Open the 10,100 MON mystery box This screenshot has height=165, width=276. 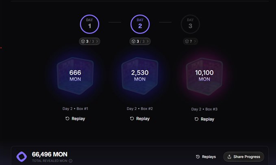[x=204, y=76]
